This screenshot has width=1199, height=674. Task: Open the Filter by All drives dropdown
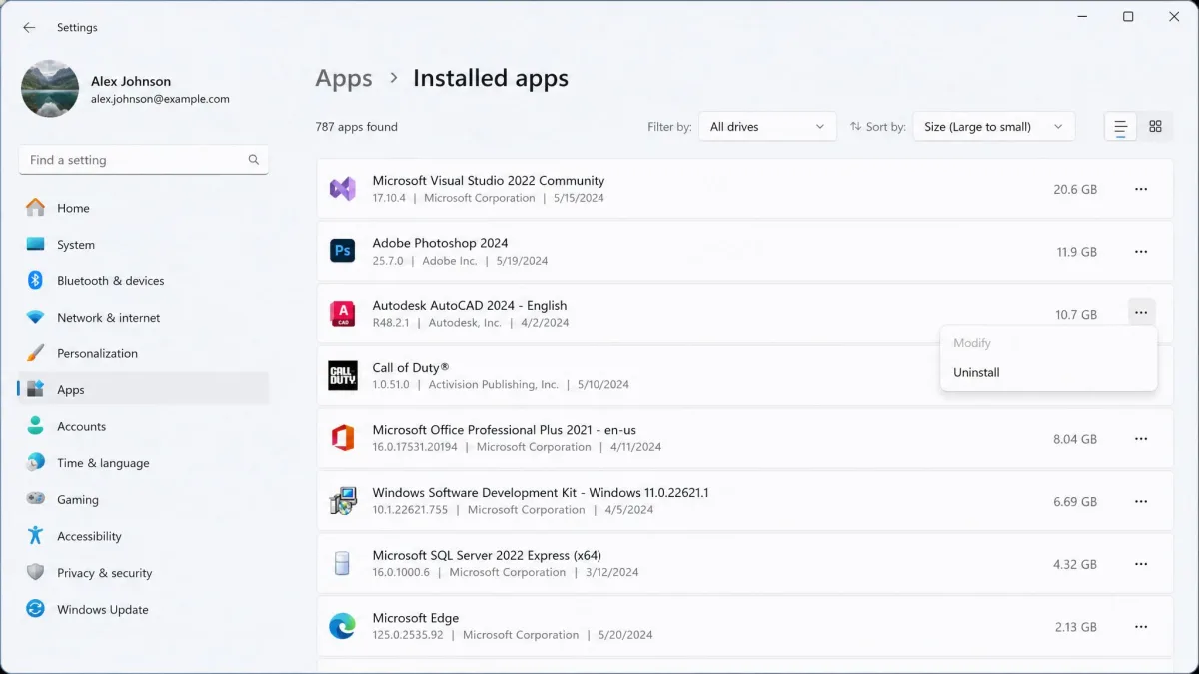pos(767,127)
